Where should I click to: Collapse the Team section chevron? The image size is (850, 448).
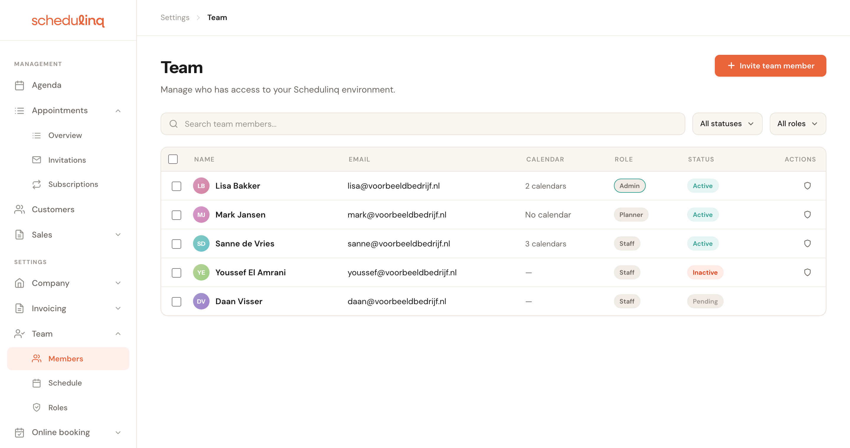(118, 334)
